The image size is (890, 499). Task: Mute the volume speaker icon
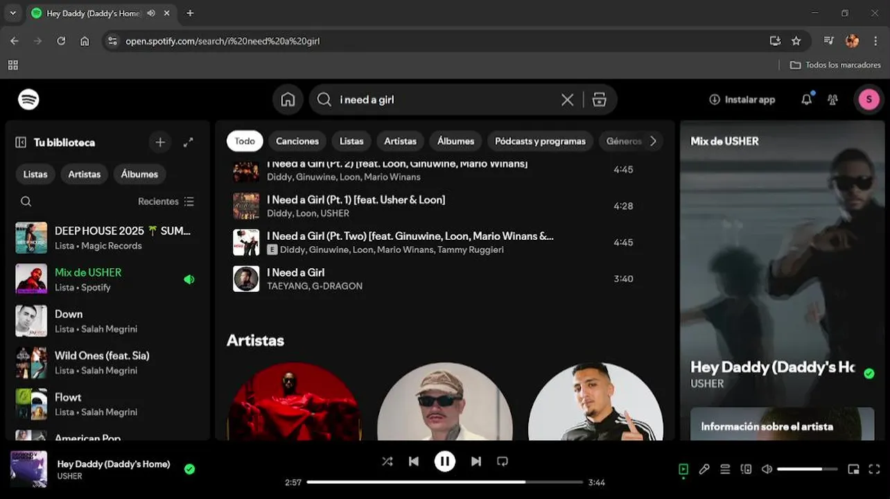(767, 469)
